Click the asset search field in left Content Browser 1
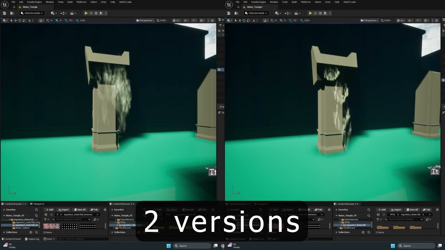445x250 pixels. [x=71, y=219]
